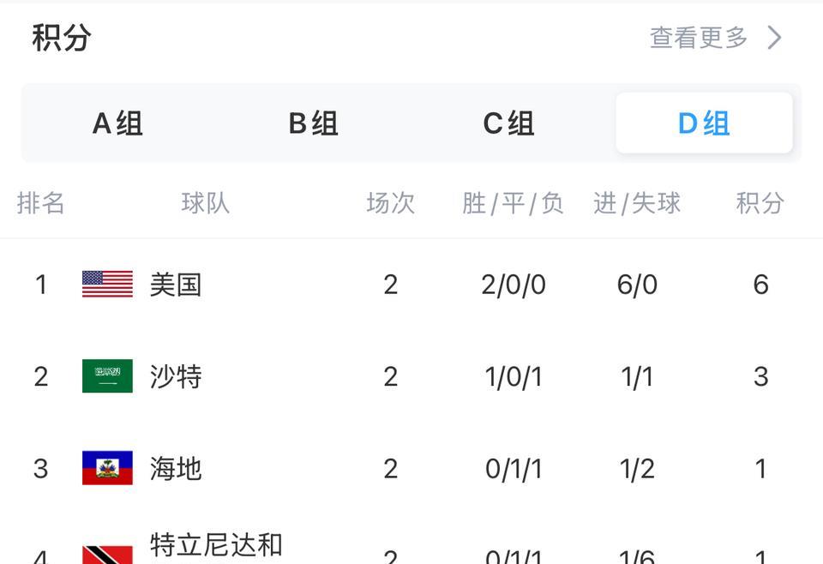This screenshot has width=823, height=564.
Task: Open the 海地 team name
Action: 176,468
